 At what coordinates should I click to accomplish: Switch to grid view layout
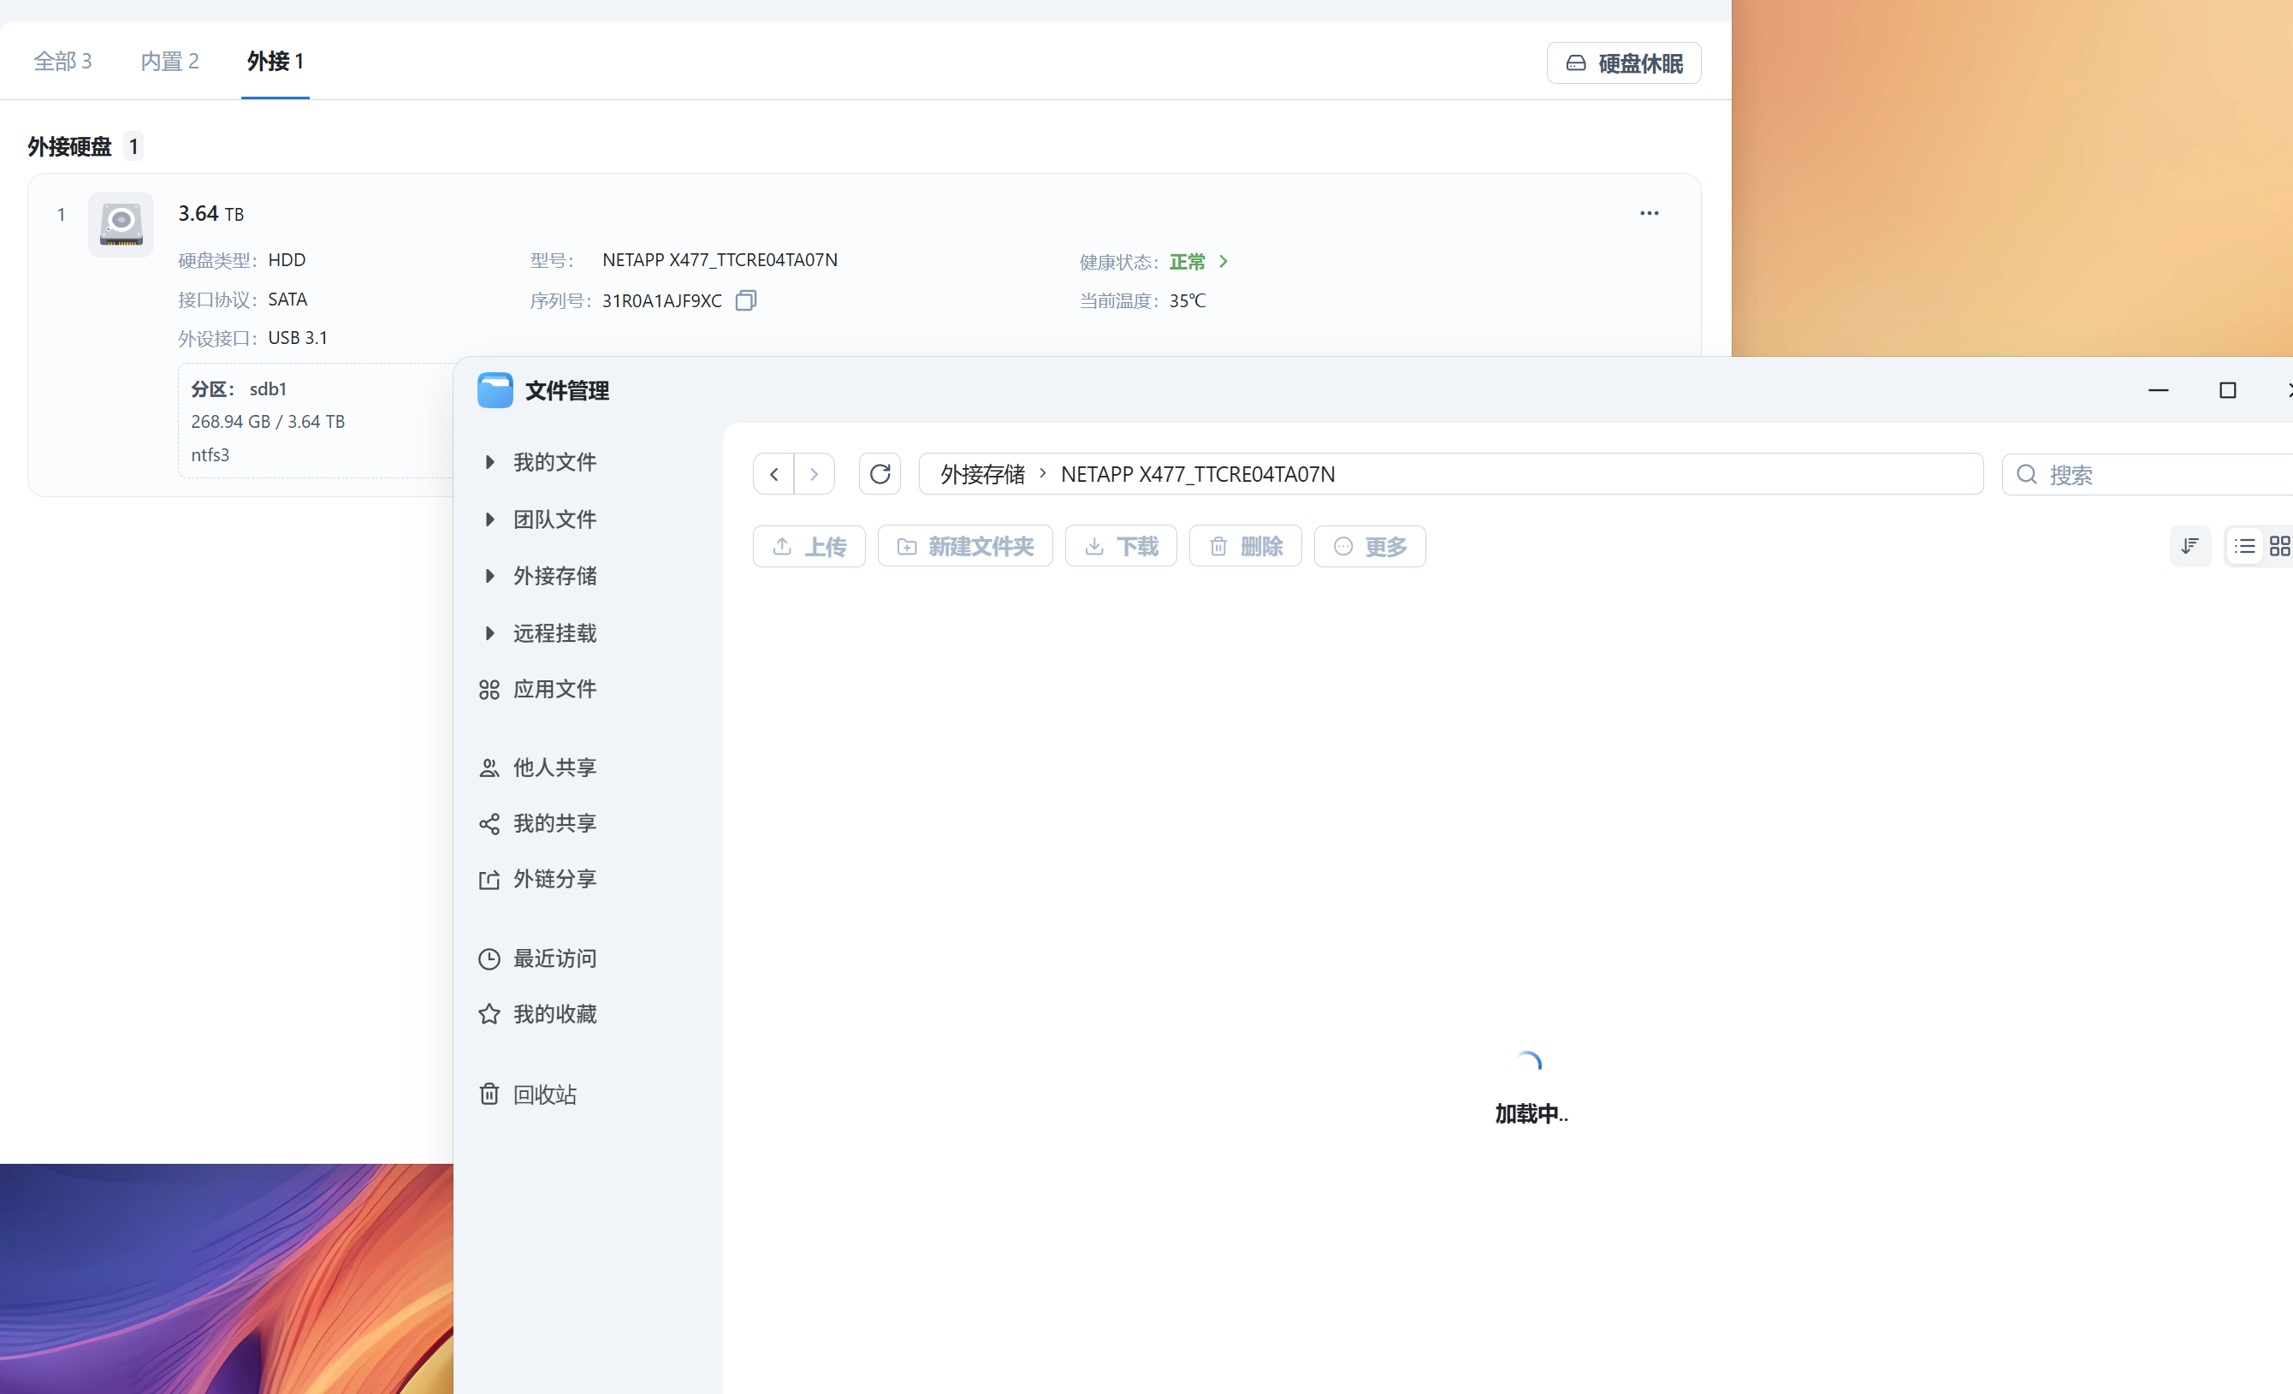click(x=2281, y=546)
